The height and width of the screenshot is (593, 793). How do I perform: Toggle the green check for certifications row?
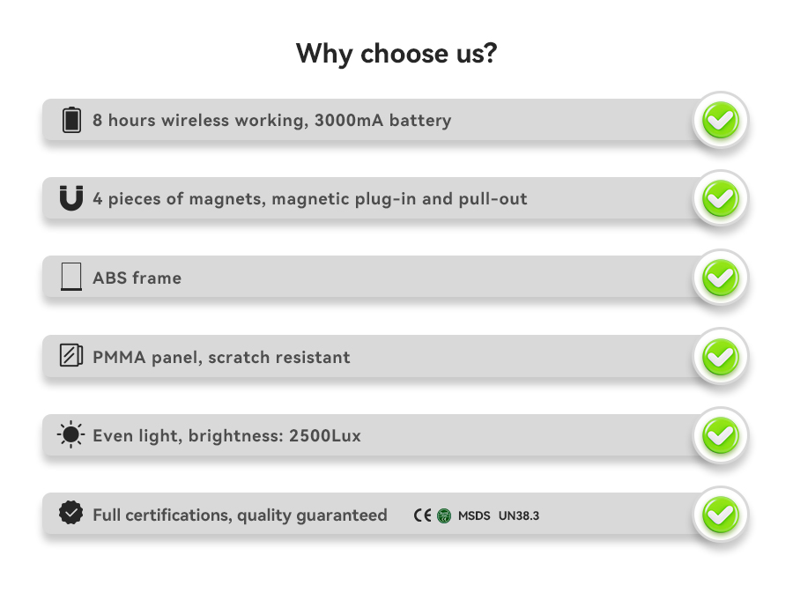[720, 515]
